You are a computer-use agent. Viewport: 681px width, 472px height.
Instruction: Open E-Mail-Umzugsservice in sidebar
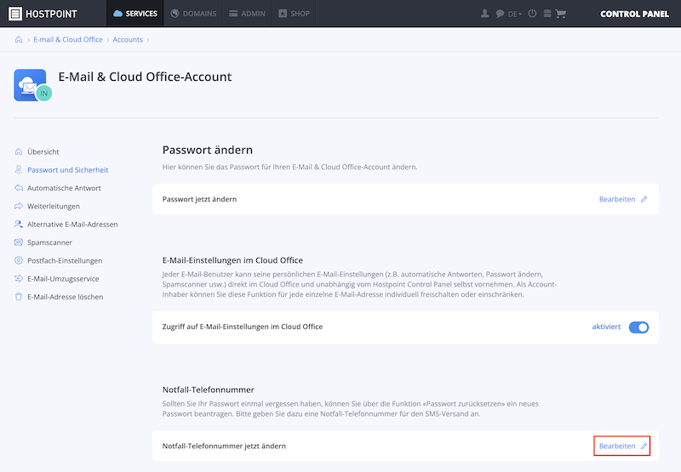(x=63, y=279)
